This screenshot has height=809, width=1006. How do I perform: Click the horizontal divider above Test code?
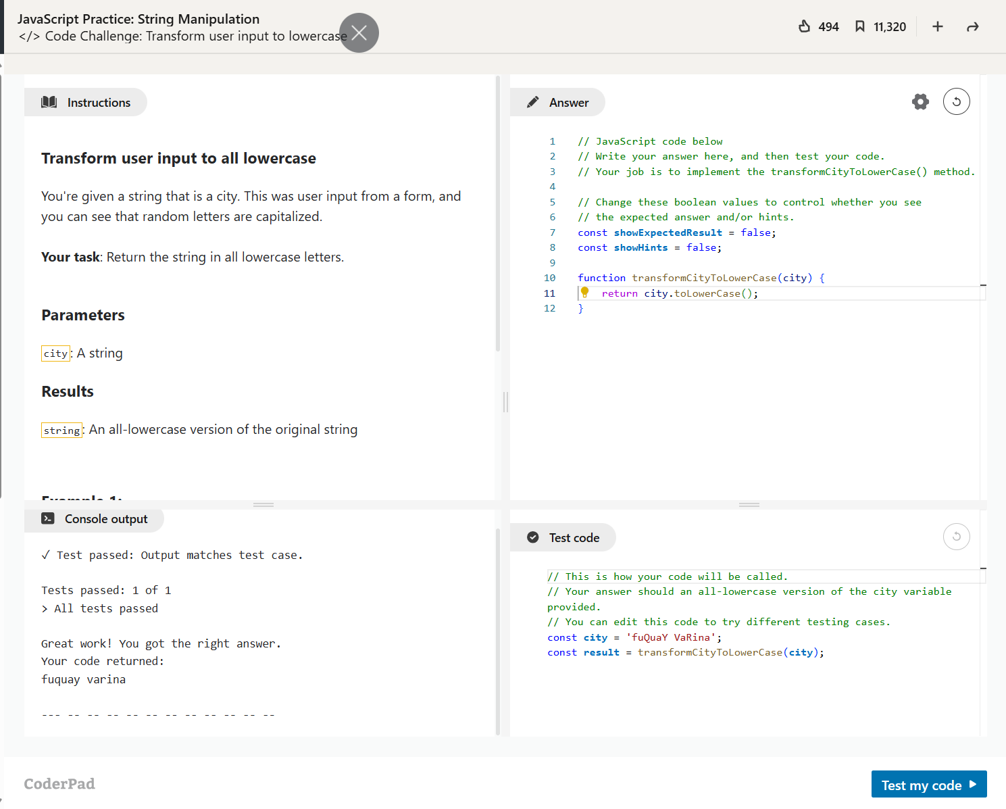tap(749, 505)
